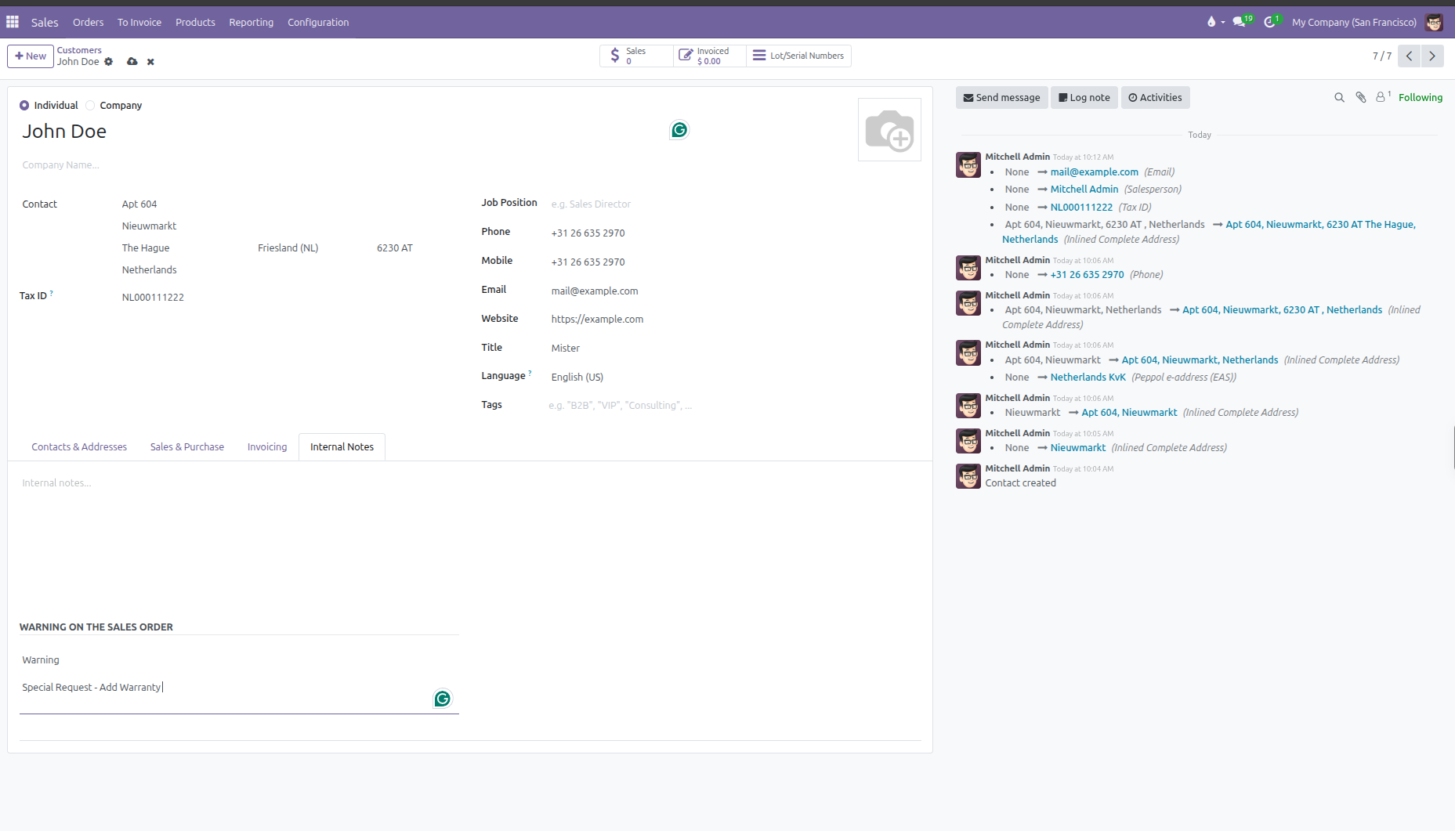Viewport: 1455px width, 831px height.
Task: Open activities clock icon in navbar
Action: click(1271, 22)
